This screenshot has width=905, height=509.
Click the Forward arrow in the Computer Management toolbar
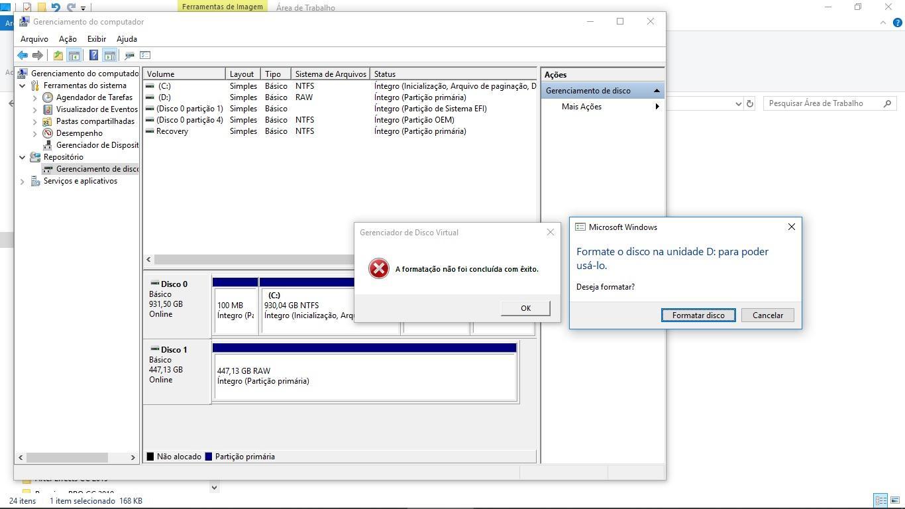[x=38, y=55]
